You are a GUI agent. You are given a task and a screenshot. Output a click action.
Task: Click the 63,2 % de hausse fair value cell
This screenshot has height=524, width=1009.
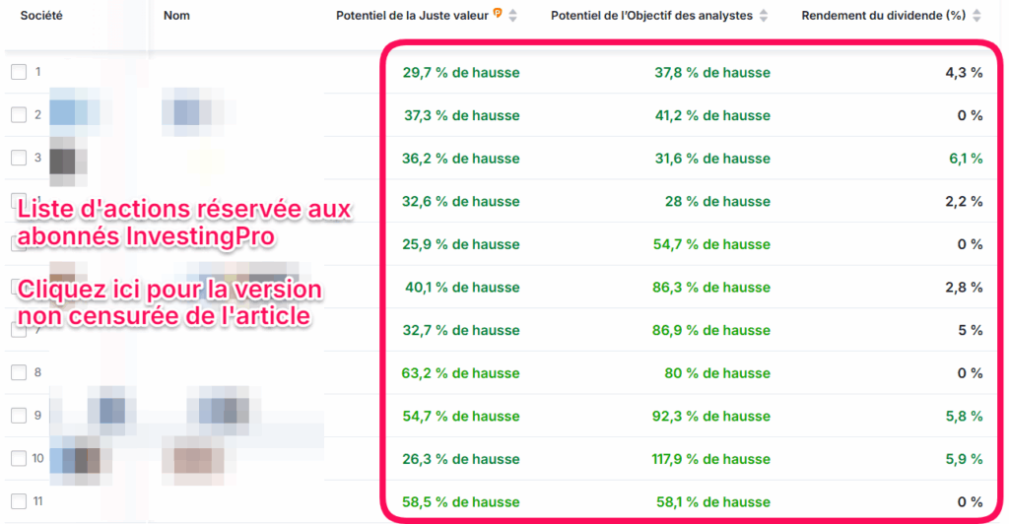pyautogui.click(x=460, y=373)
